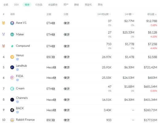Switch to the 全部 tab
Image resolution: width=160 pixels, height=123 pixels.
coord(6,5)
